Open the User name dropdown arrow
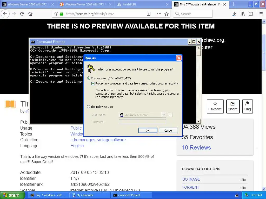The width and height of the screenshot is (266, 199). pyautogui.click(x=164, y=115)
